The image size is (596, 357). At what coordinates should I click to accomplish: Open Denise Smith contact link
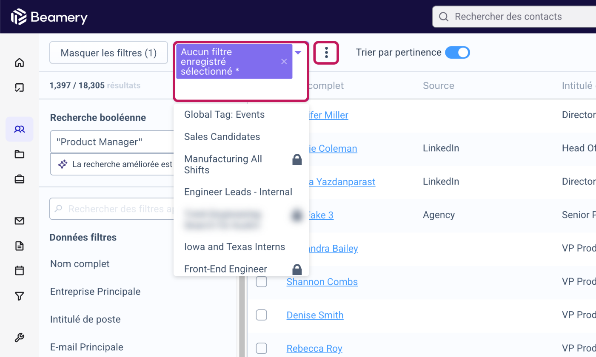point(315,315)
